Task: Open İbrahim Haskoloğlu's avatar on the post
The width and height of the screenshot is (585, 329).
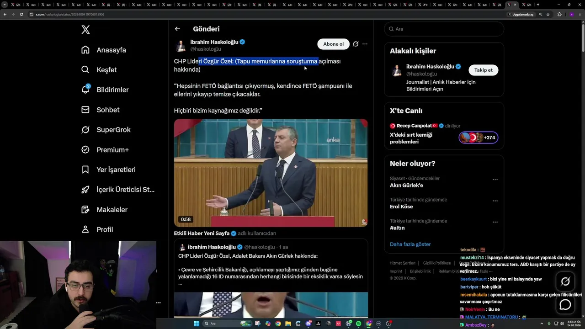Action: (181, 45)
